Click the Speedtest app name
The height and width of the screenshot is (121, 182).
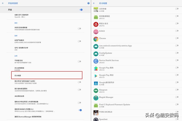103,119
